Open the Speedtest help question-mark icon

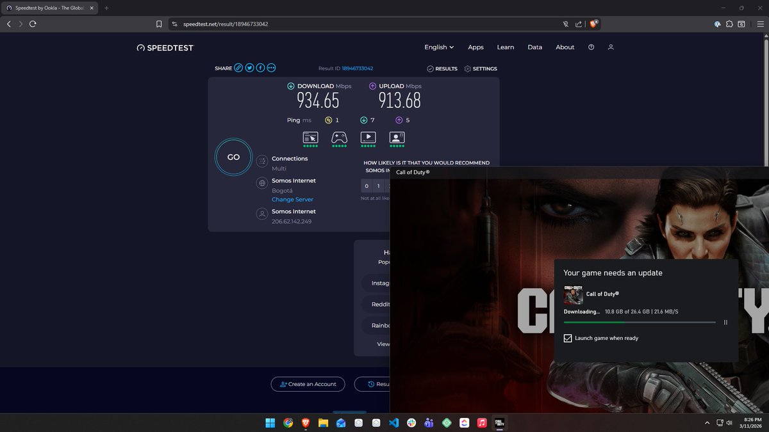pyautogui.click(x=591, y=47)
